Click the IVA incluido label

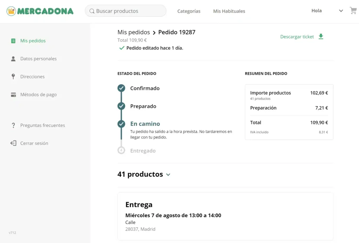259,132
